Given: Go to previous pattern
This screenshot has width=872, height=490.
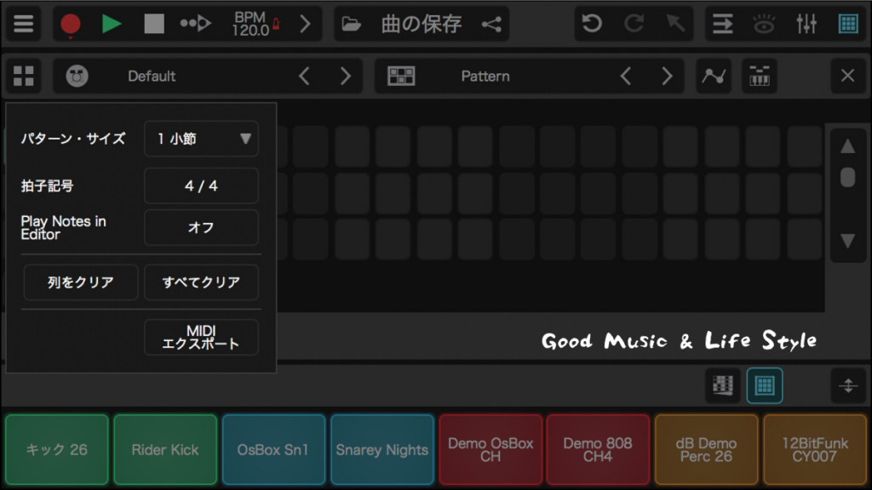Looking at the screenshot, I should [626, 76].
